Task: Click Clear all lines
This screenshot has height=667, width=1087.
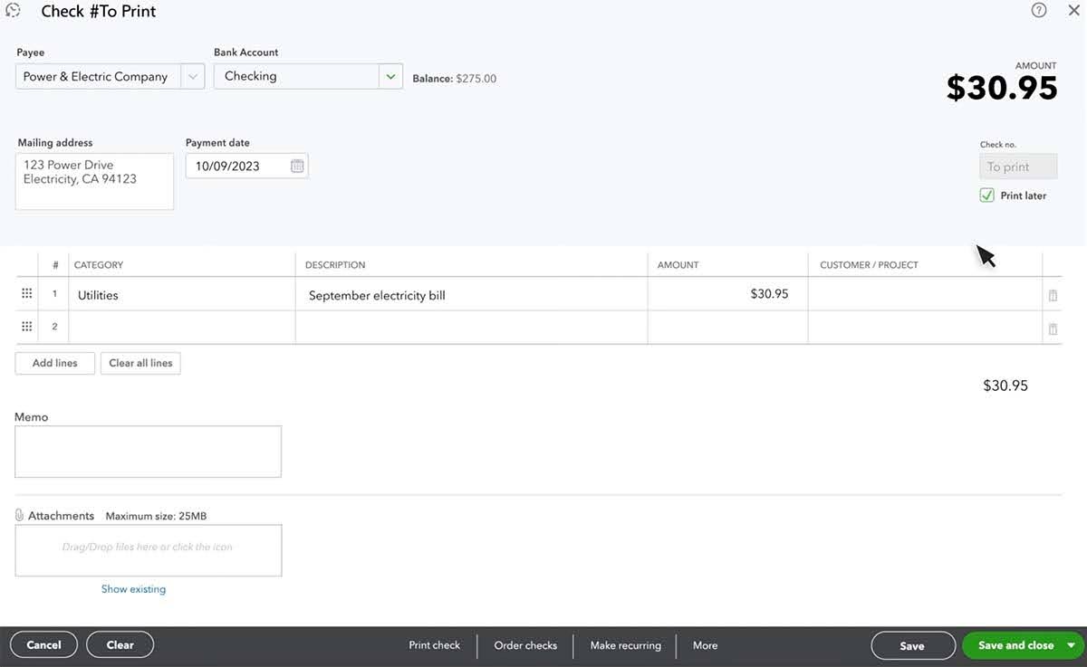Action: click(x=139, y=362)
